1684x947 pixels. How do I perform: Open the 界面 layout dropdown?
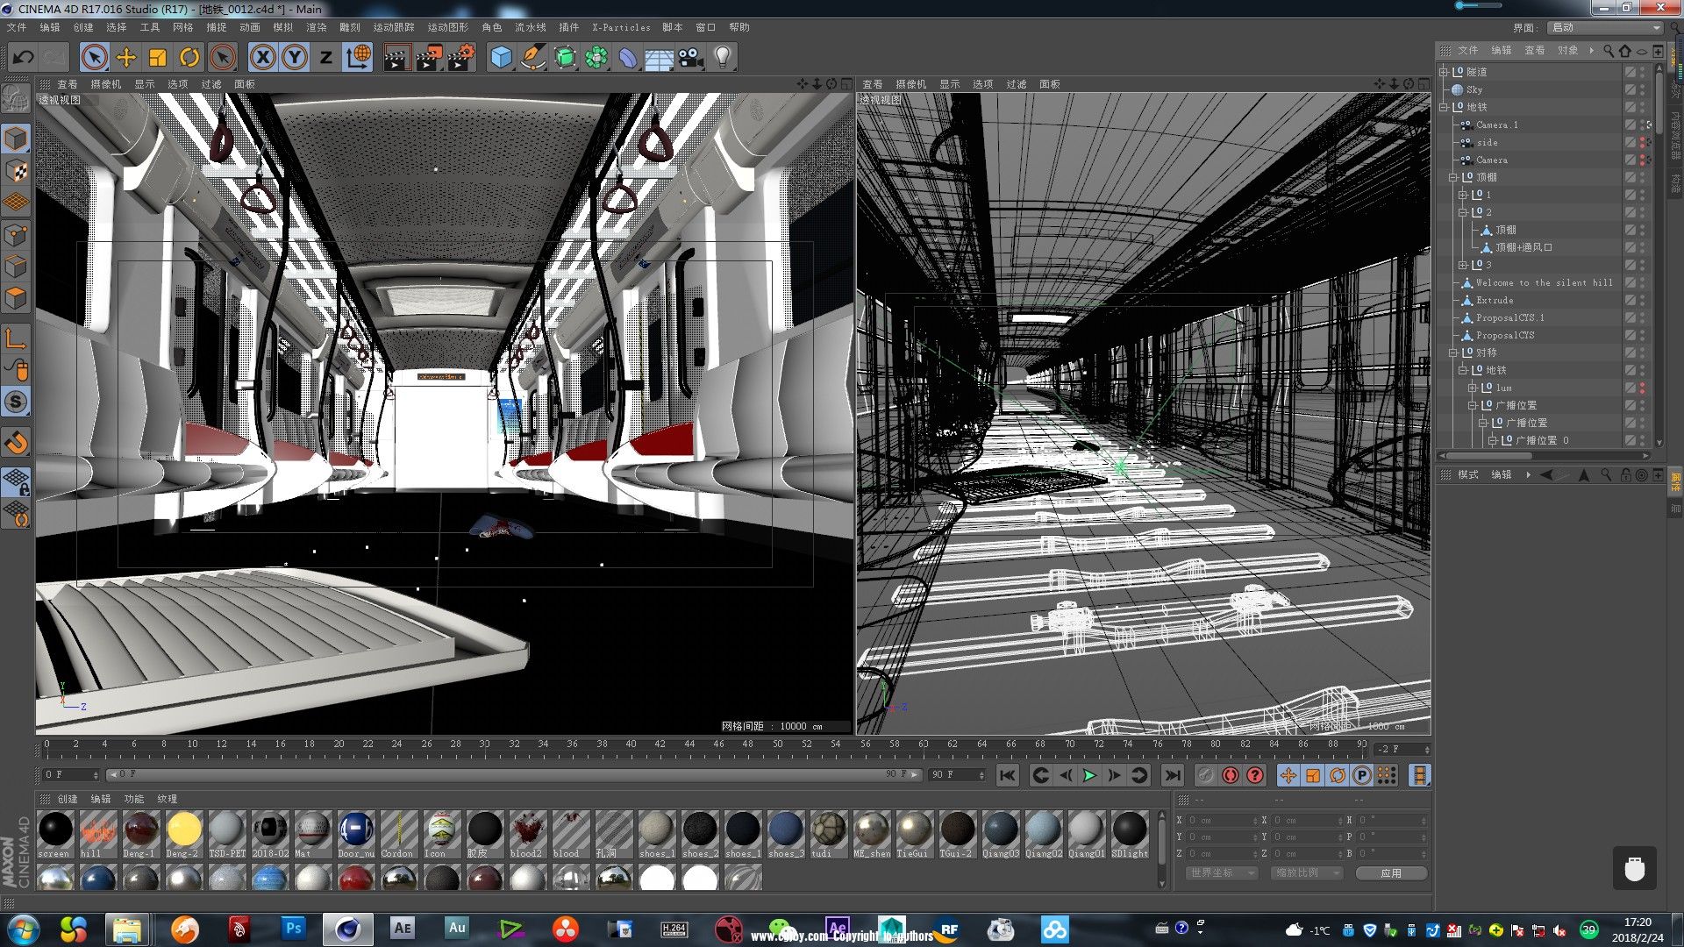1606,27
